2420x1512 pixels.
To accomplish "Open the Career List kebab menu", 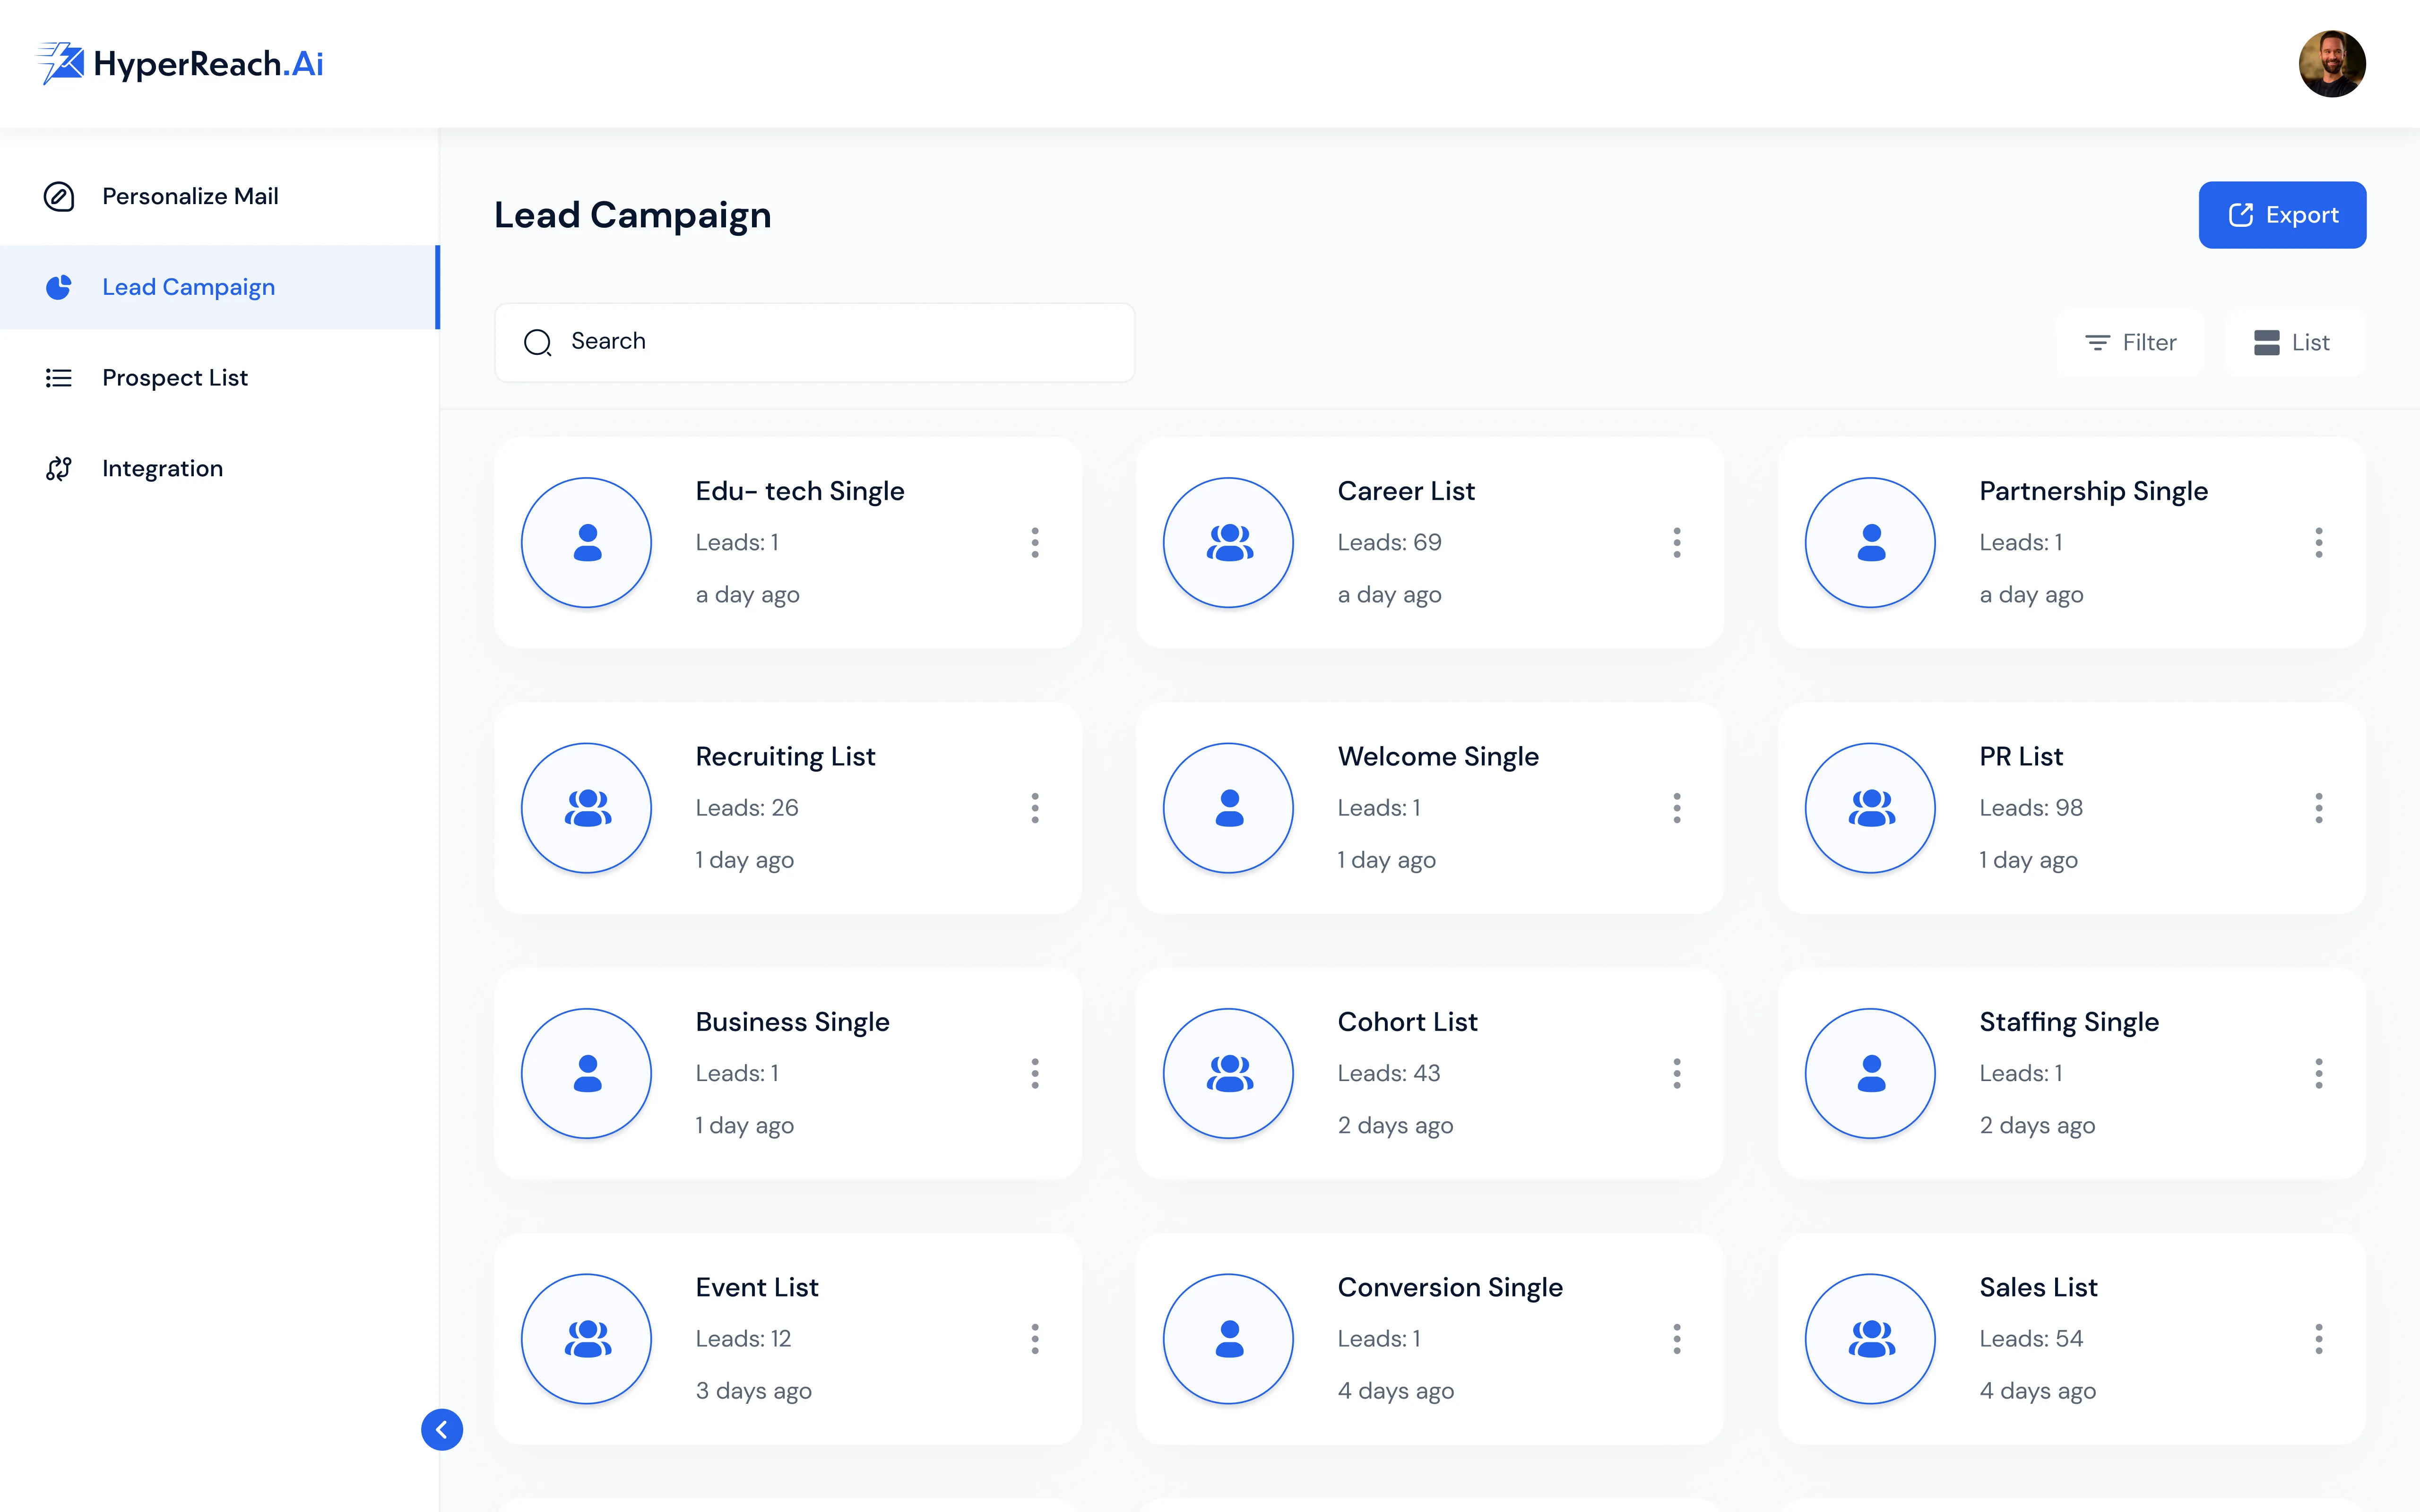I will tap(1677, 543).
